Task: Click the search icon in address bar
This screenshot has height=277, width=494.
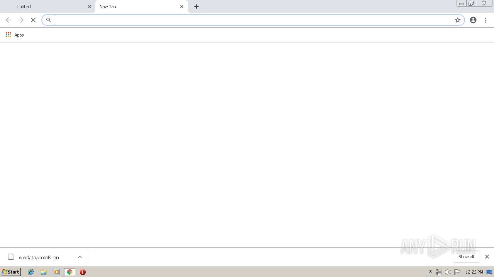Action: [x=49, y=20]
